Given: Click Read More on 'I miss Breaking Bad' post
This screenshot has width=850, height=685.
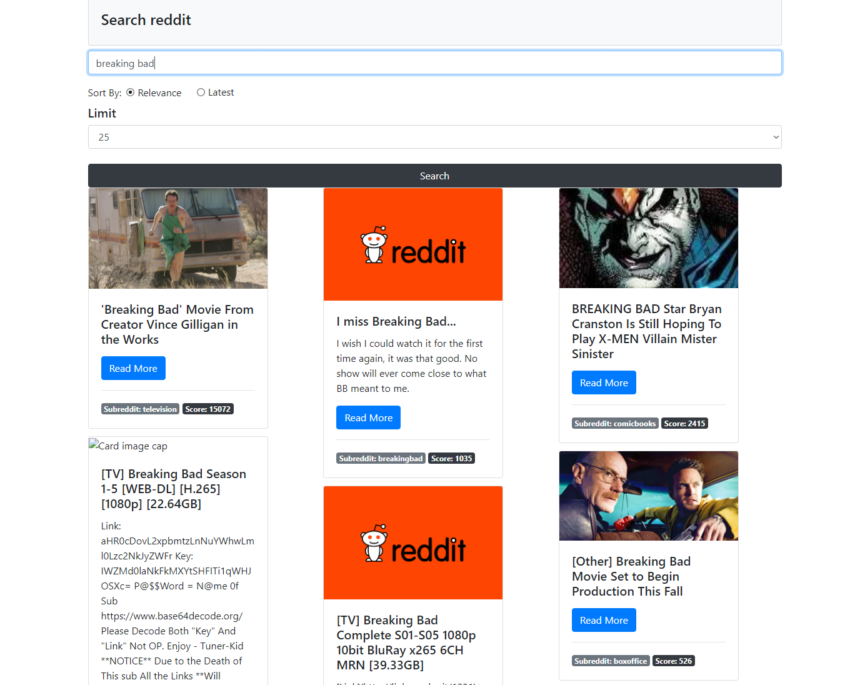Looking at the screenshot, I should point(368,417).
